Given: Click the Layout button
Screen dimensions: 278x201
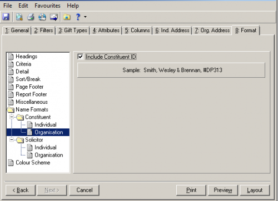Looking at the screenshot, I should 255,190.
